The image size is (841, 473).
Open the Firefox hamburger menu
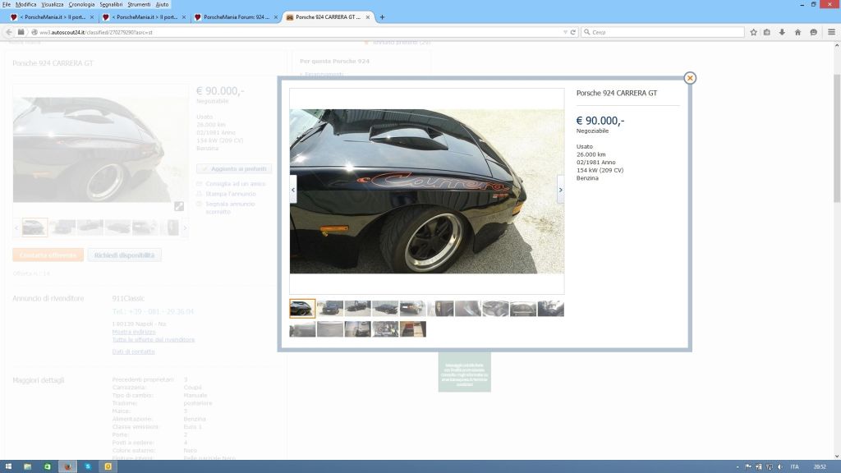pyautogui.click(x=831, y=32)
